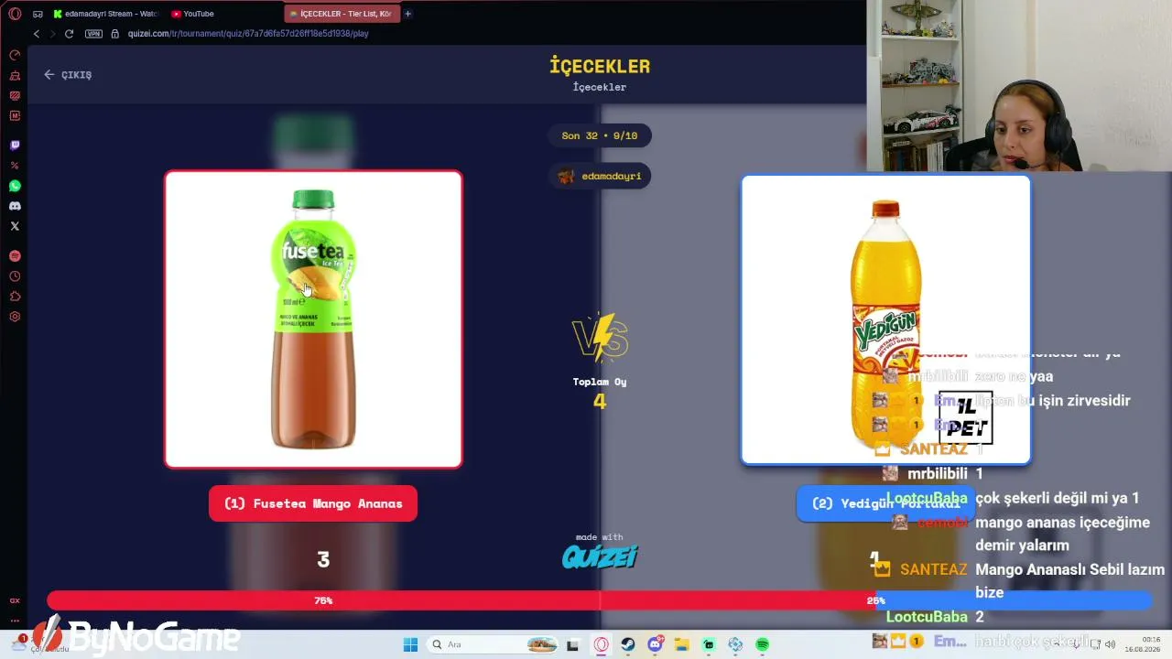Viewport: 1172px width, 659px height.
Task: Click the Kick favicon on edamadayri Stream tab
Action: click(x=58, y=14)
